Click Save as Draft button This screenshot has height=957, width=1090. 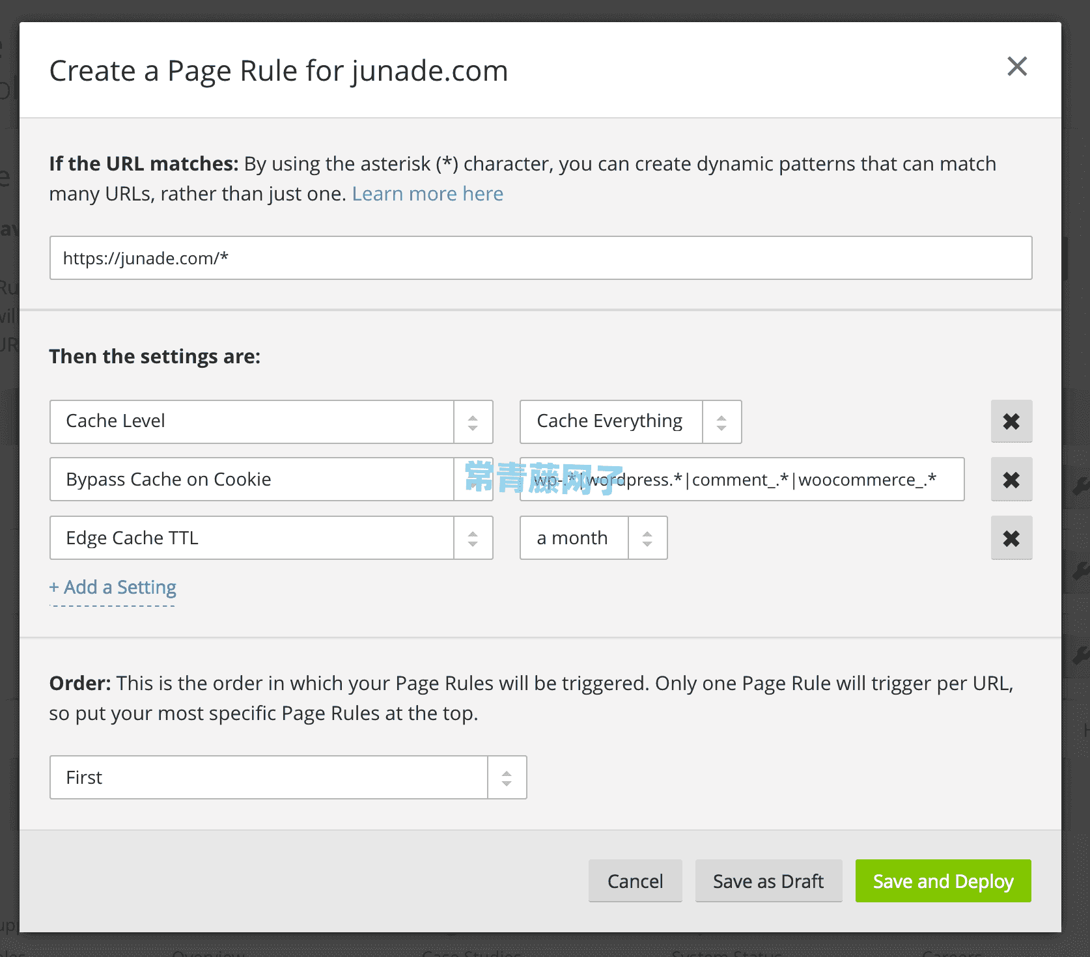click(768, 881)
